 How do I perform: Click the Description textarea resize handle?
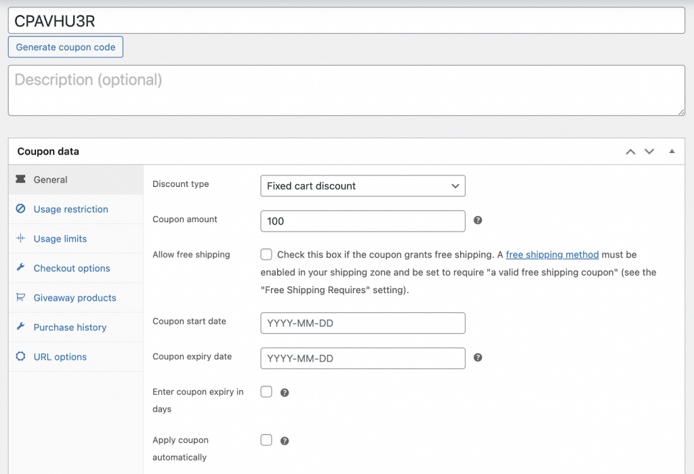(x=680, y=112)
